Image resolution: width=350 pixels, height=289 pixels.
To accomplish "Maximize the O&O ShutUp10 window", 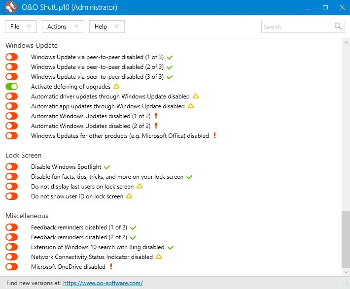I will [x=325, y=7].
